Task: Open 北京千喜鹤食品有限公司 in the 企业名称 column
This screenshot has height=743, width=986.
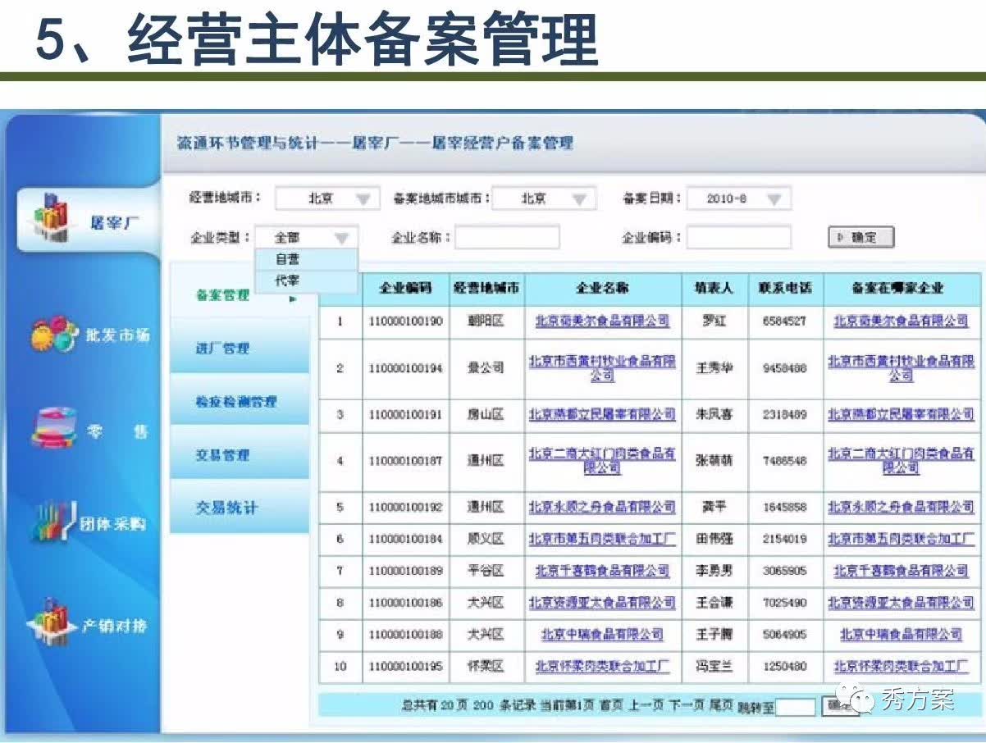Action: pos(603,571)
